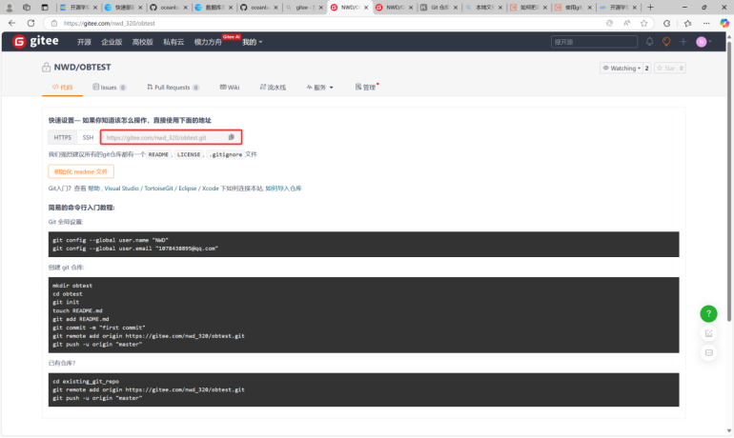This screenshot has width=734, height=438.
Task: Close the active NWD/O tab
Action: 366,8
